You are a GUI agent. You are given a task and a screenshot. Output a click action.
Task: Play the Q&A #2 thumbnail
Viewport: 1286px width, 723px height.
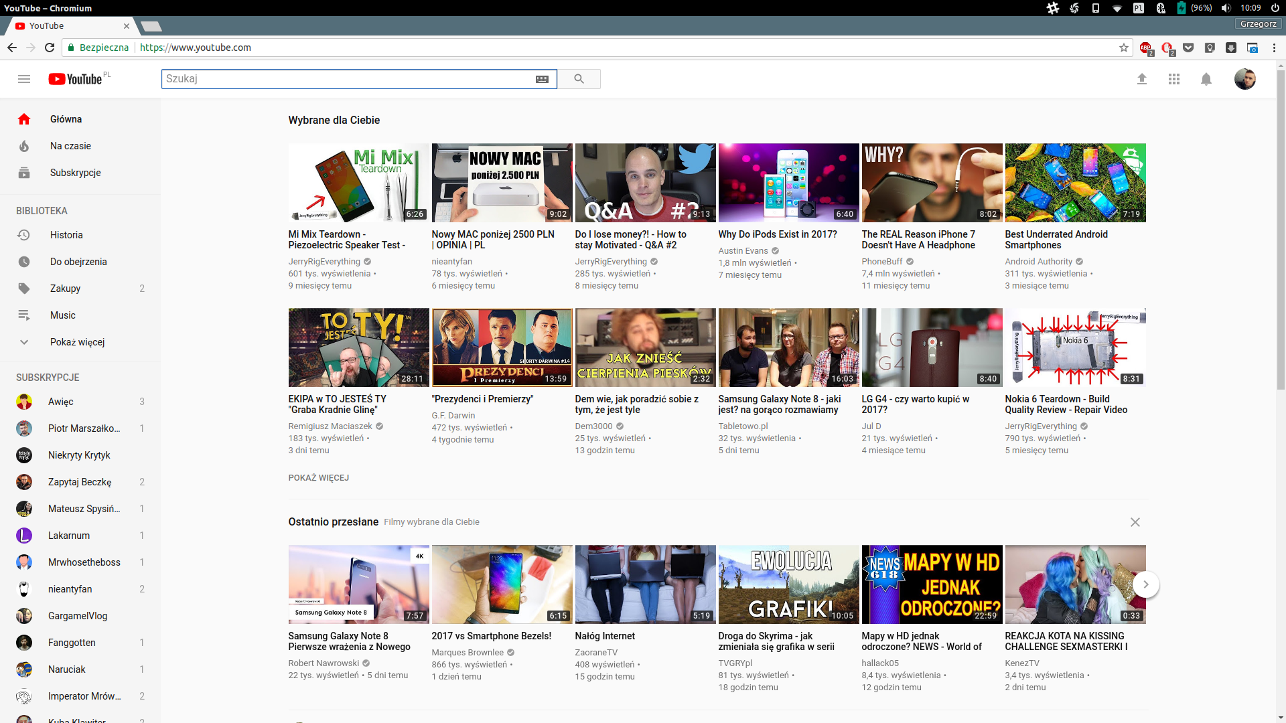click(645, 183)
